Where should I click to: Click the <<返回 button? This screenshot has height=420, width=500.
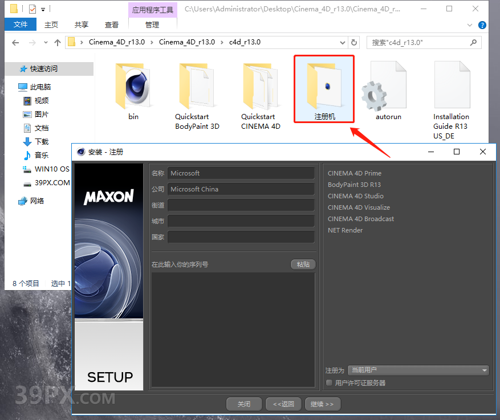(283, 404)
